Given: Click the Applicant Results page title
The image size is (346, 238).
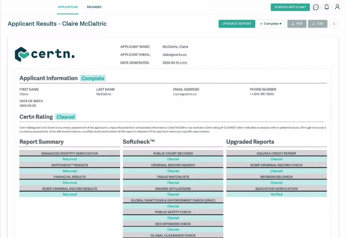Looking at the screenshot, I should [x=57, y=24].
